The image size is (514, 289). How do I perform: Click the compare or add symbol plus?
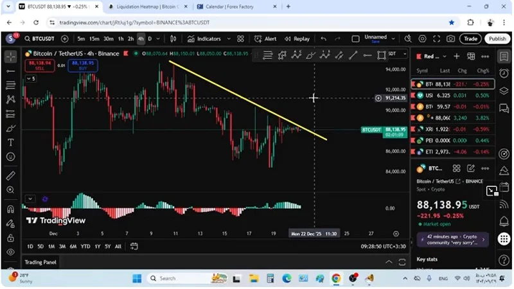[x=65, y=39]
